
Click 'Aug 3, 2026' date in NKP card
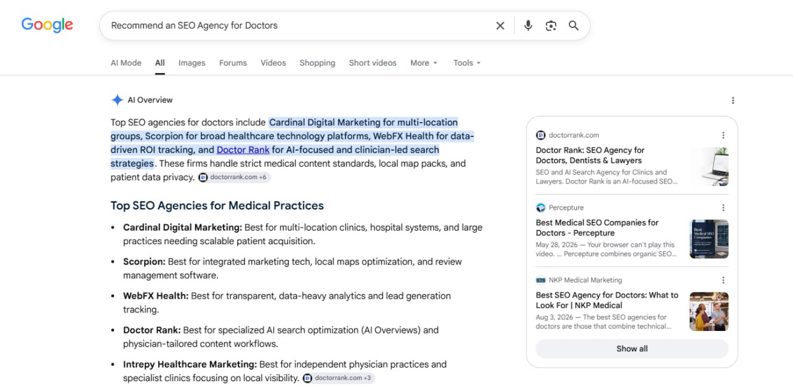[554, 317]
